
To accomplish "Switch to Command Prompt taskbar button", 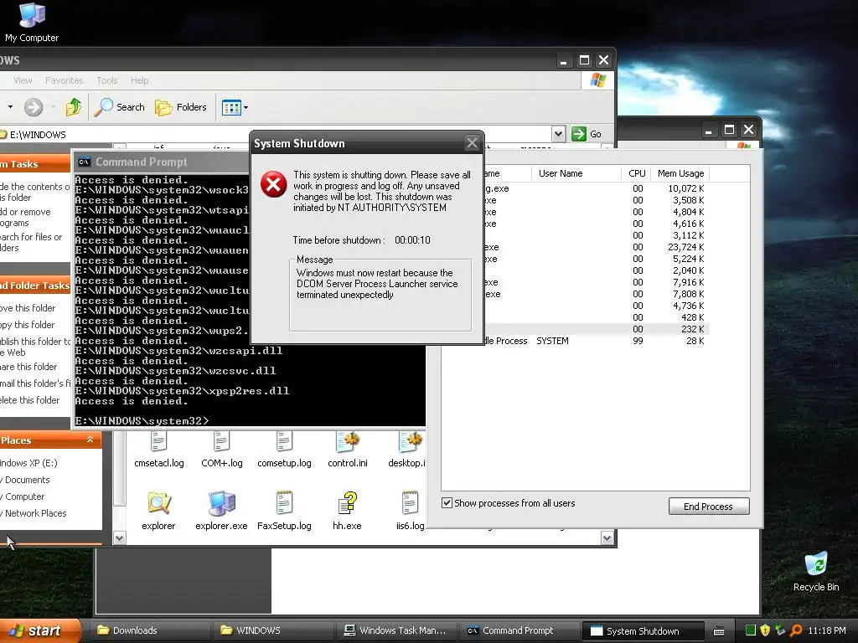I will tap(518, 630).
